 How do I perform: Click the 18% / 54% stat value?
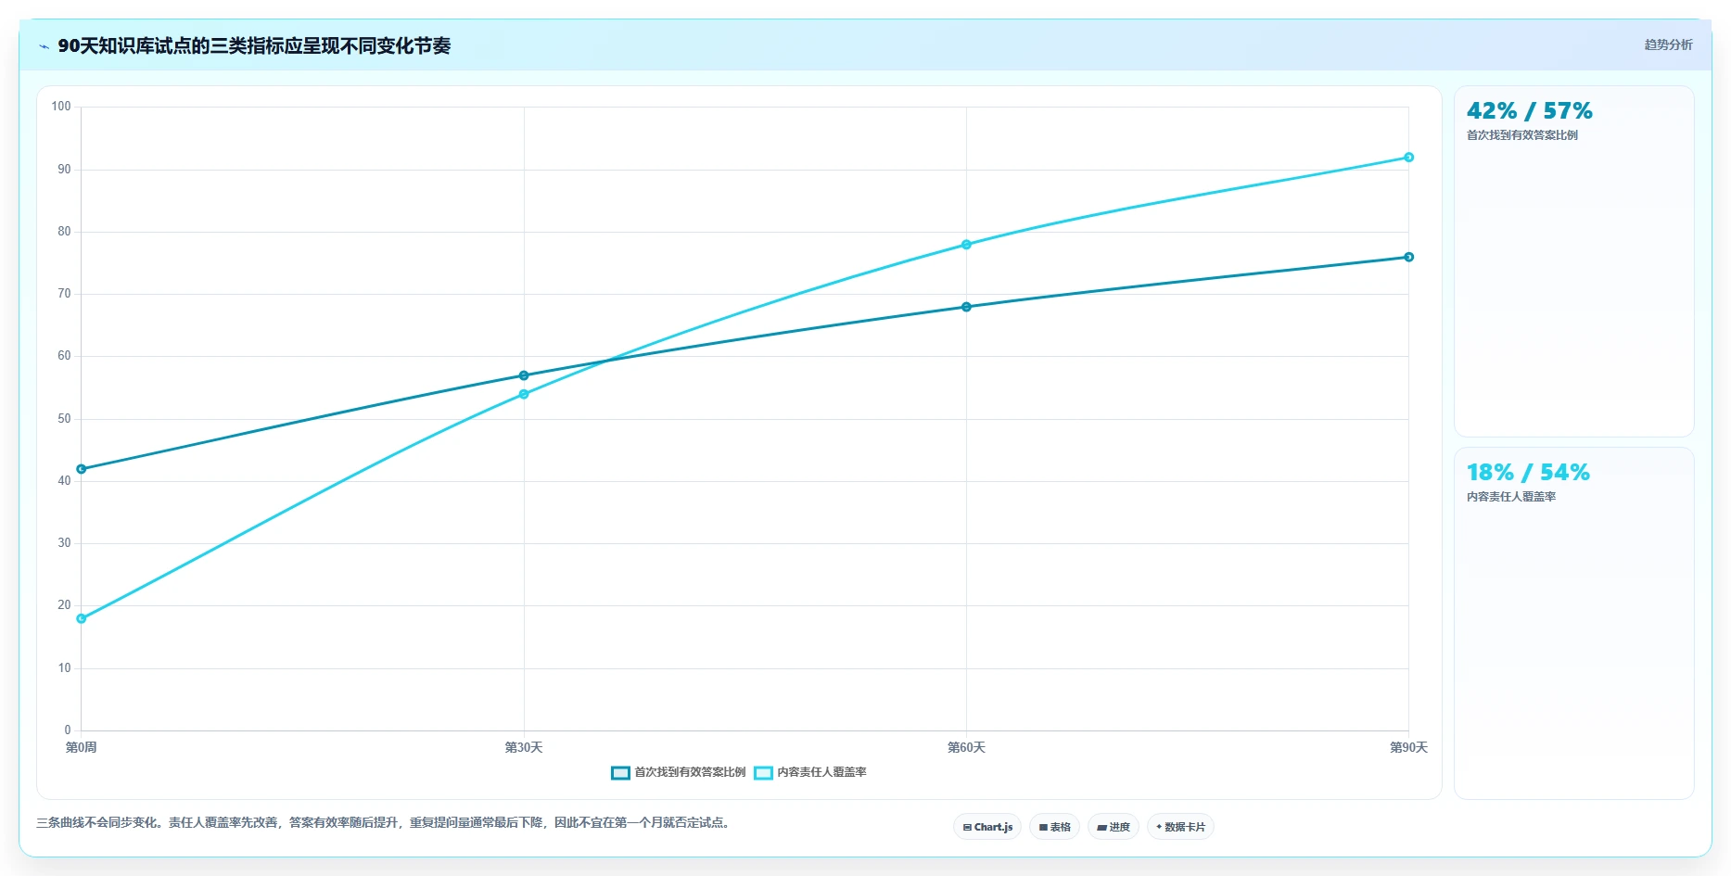pos(1528,473)
